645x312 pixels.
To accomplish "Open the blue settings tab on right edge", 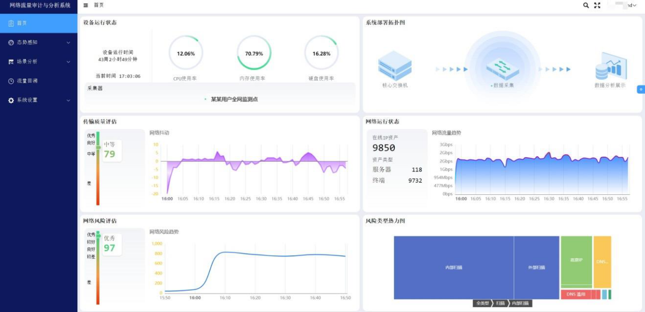I will 641,89.
